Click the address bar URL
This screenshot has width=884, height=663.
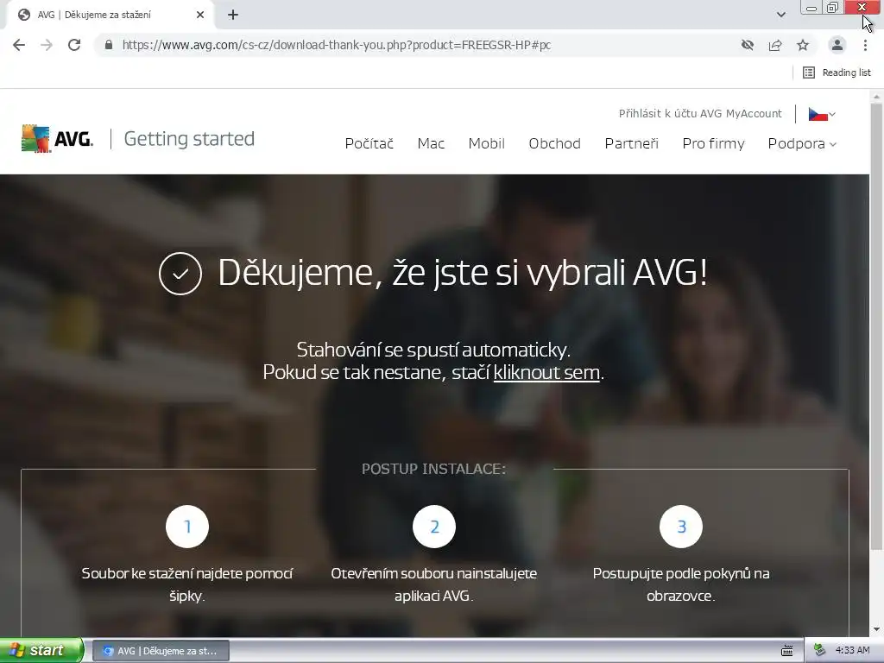pos(337,45)
